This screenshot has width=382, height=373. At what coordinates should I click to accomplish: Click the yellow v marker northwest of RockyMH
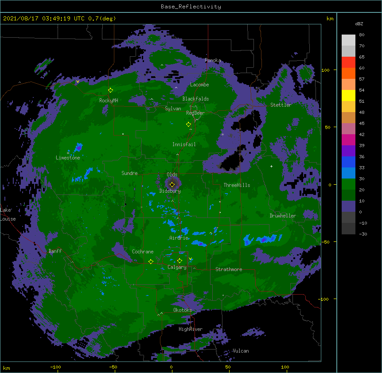(x=78, y=82)
